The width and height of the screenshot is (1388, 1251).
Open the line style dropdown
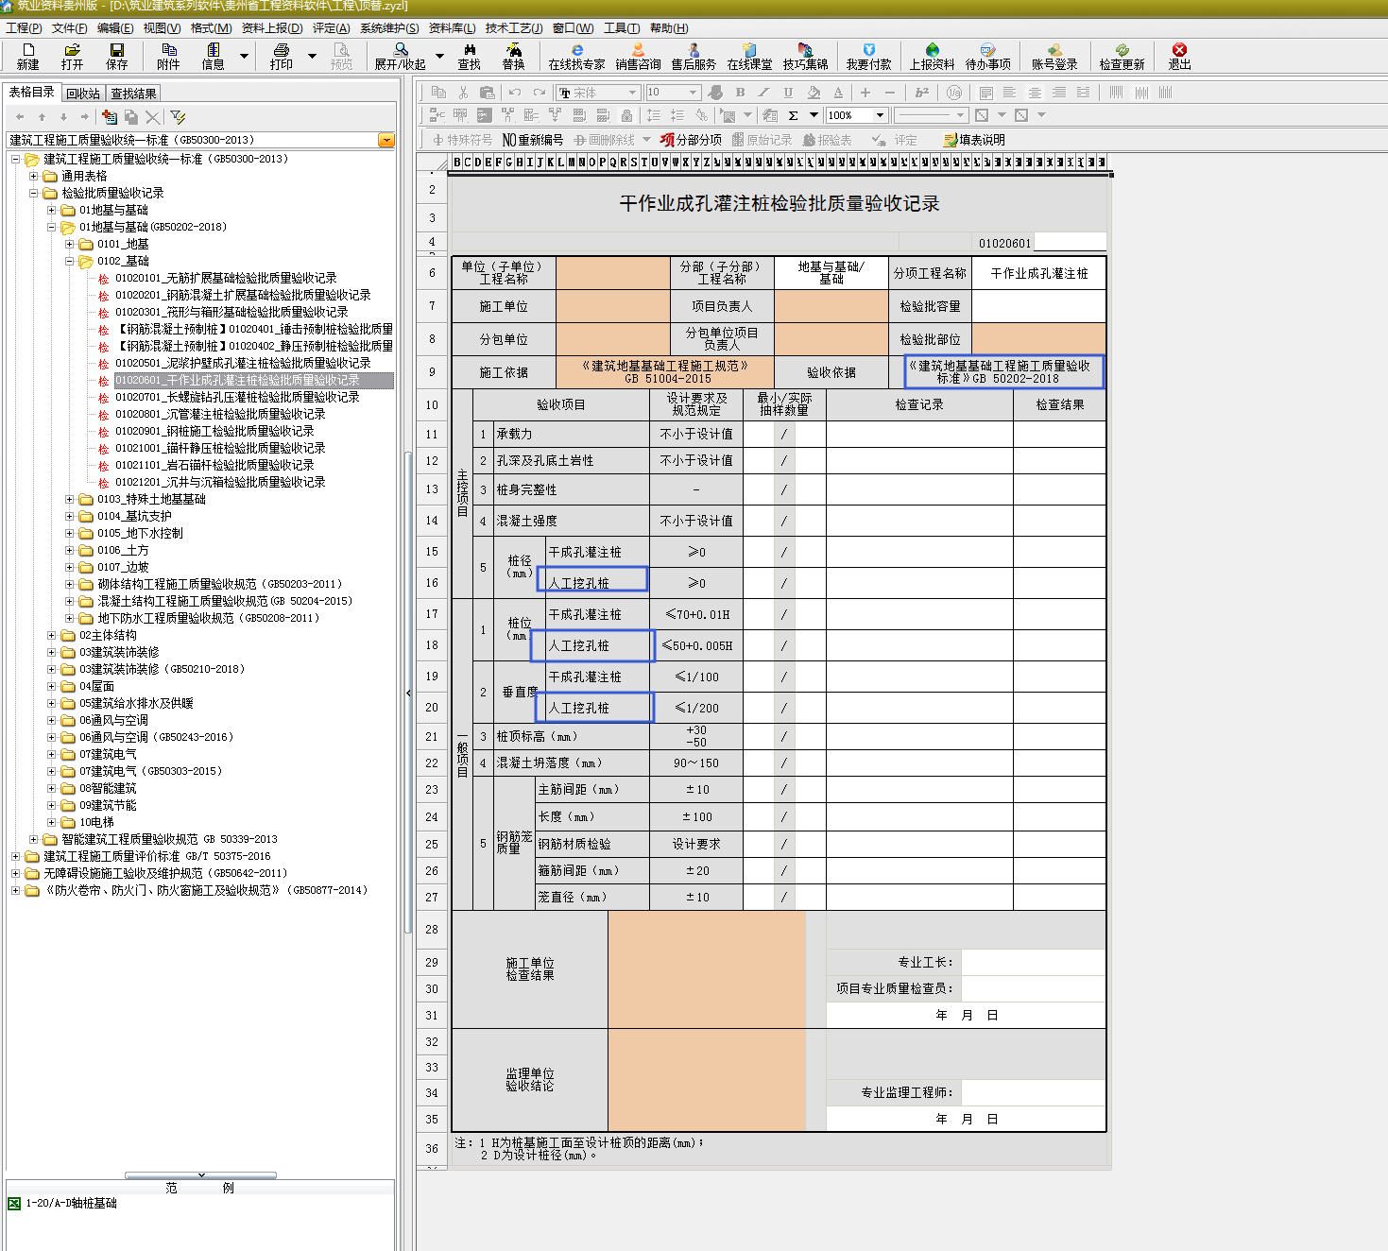pyautogui.click(x=961, y=115)
